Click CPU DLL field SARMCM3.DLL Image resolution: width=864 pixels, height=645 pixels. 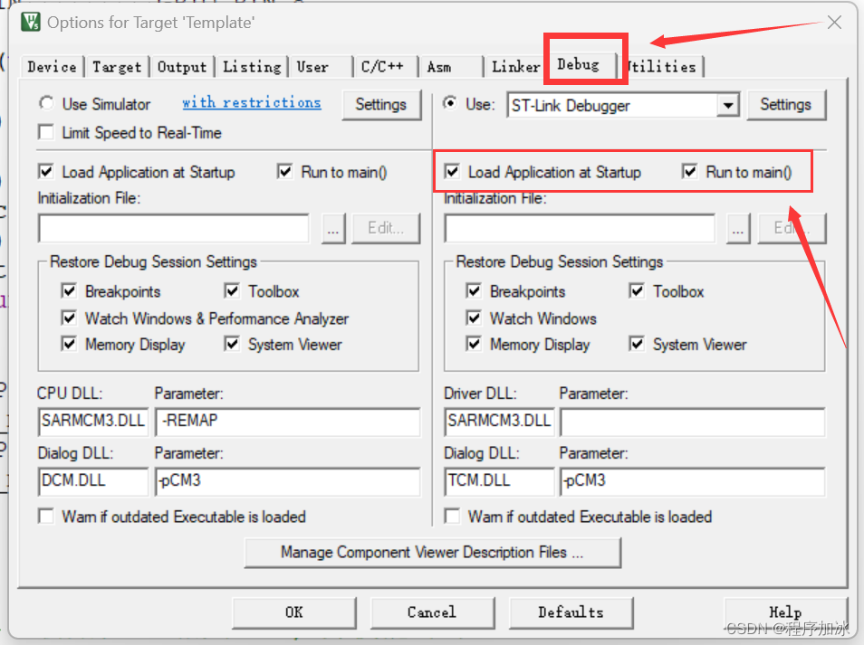[x=93, y=422]
